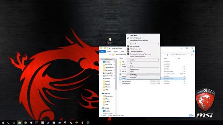Select the Banned folder in sidebar
The width and height of the screenshot is (223, 125).
point(106,84)
